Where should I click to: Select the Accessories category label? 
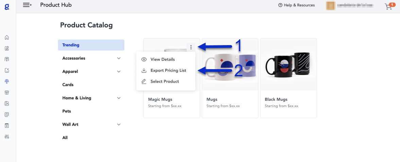(74, 58)
